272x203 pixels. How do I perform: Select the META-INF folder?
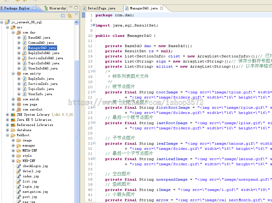(x=30, y=150)
